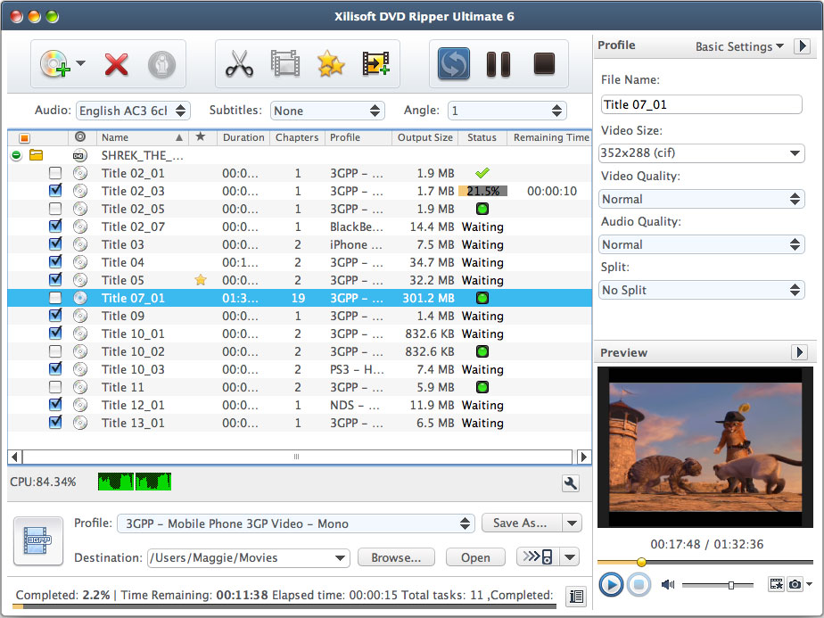This screenshot has height=618, width=824.
Task: Open the film strip edit effects tool
Action: [285, 64]
